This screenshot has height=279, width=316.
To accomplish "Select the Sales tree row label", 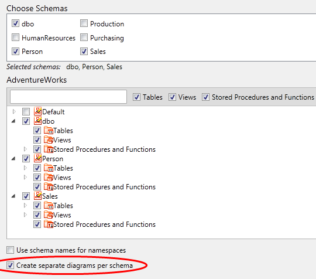I will [x=50, y=196].
